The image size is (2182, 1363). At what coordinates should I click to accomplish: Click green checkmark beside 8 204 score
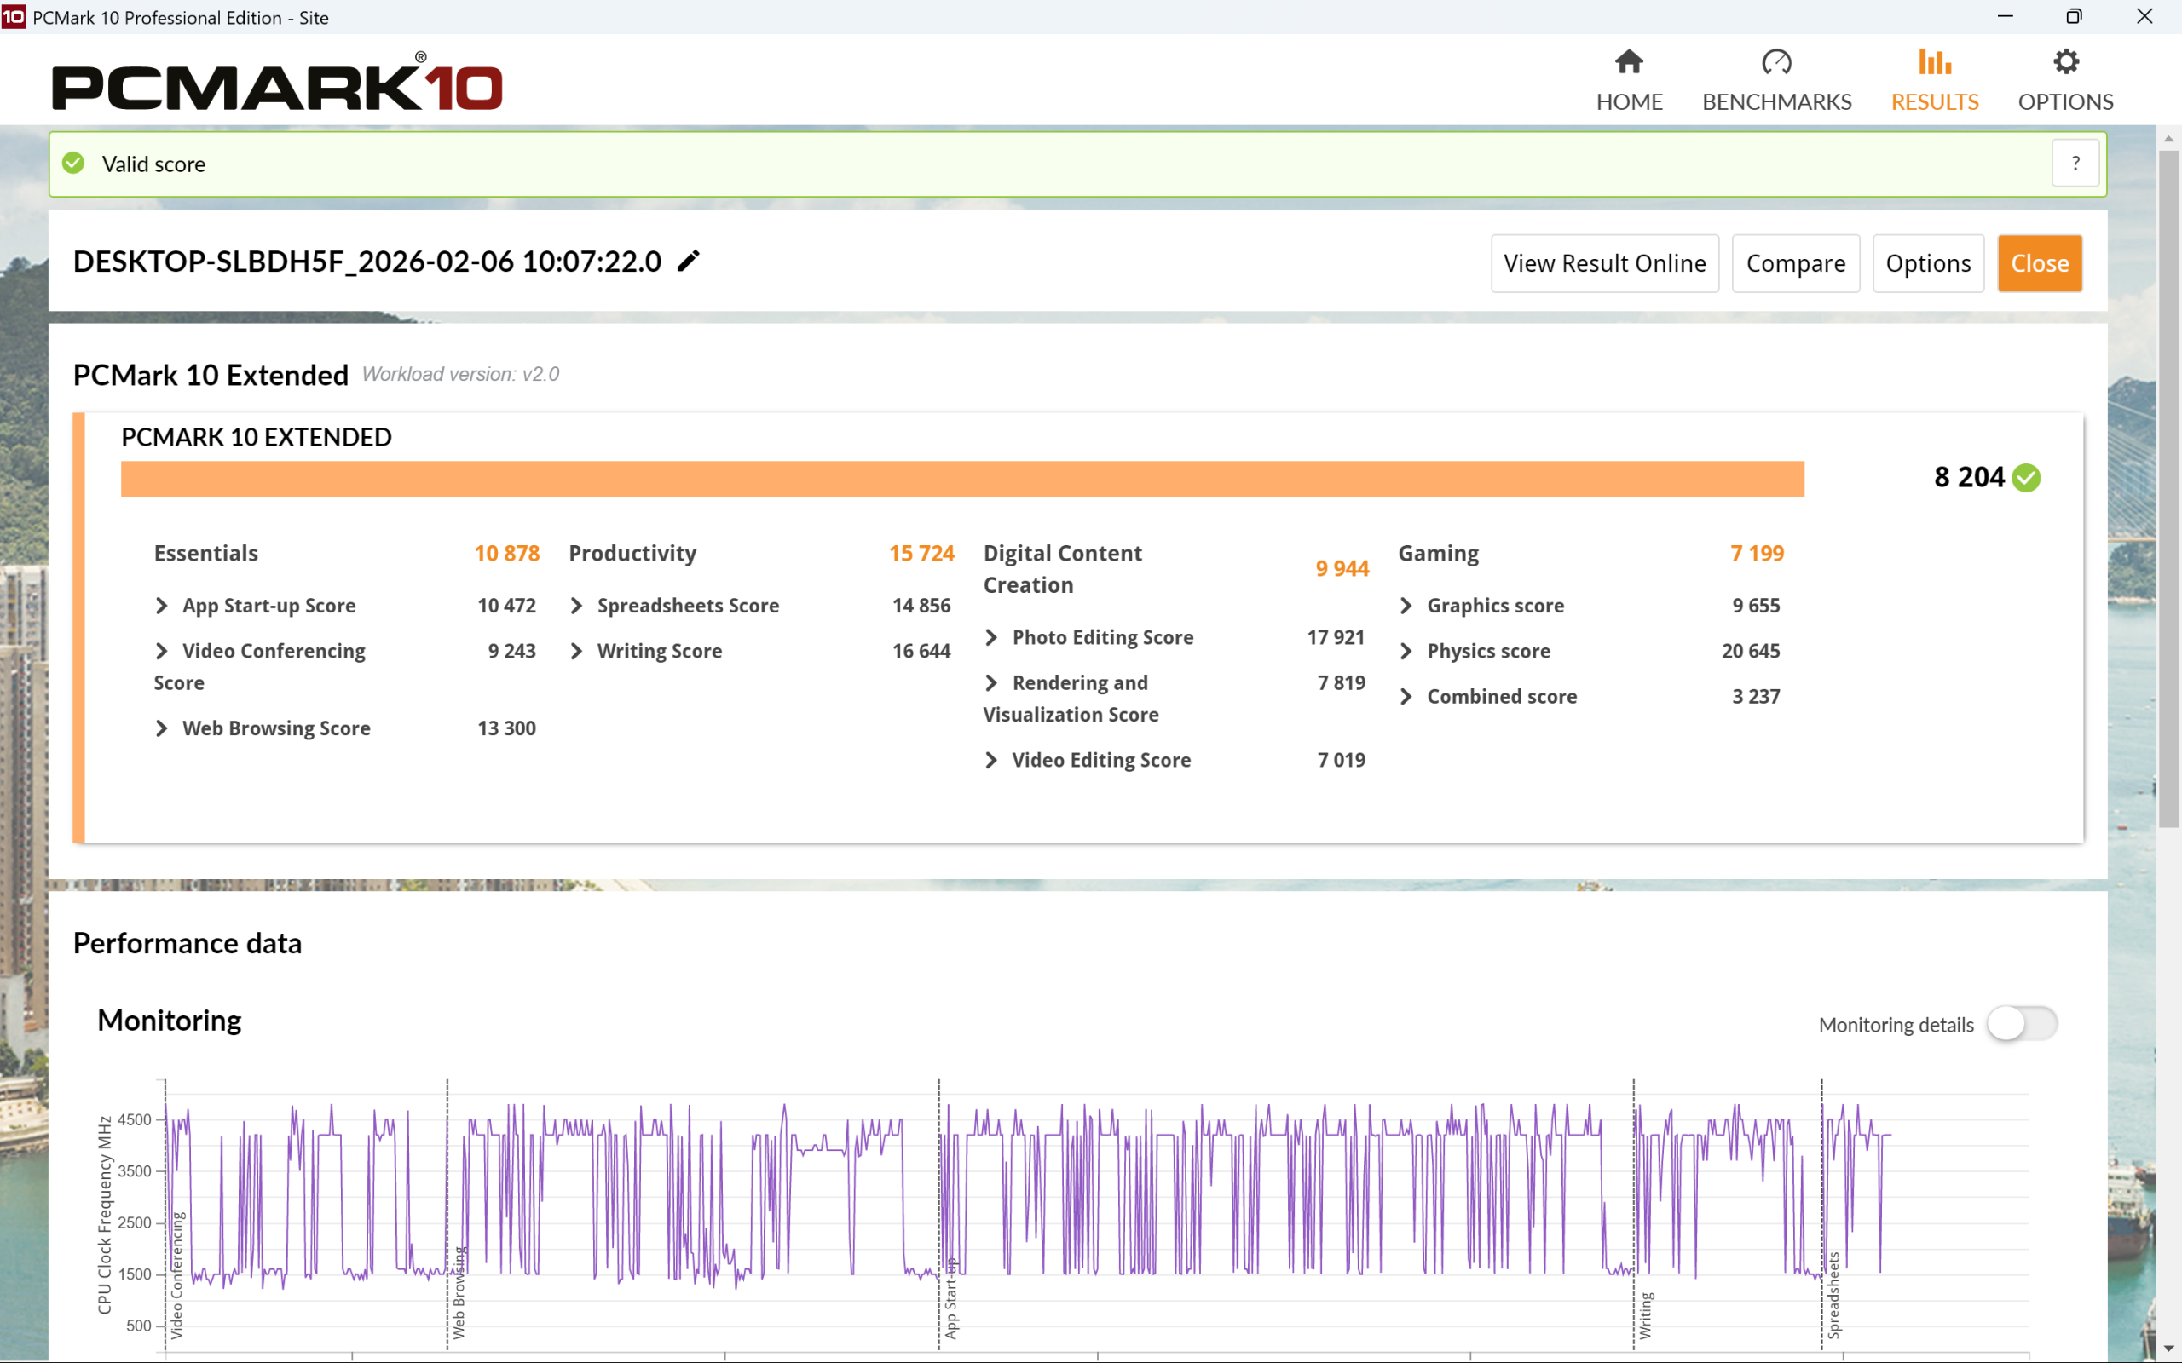point(2027,478)
